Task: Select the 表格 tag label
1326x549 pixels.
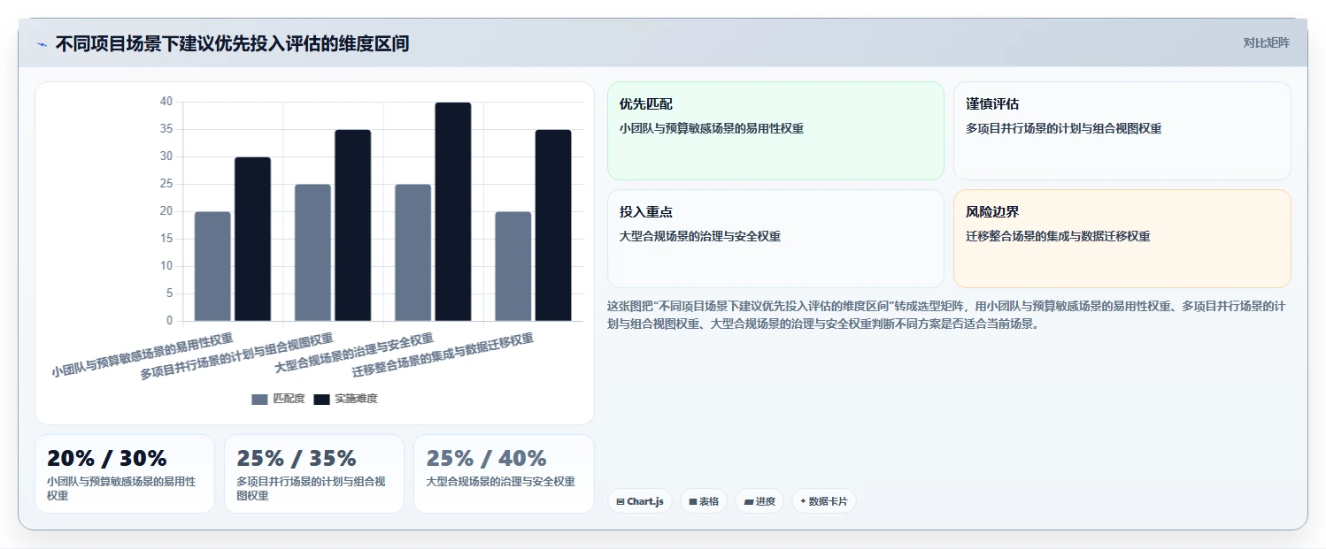Action: tap(709, 501)
